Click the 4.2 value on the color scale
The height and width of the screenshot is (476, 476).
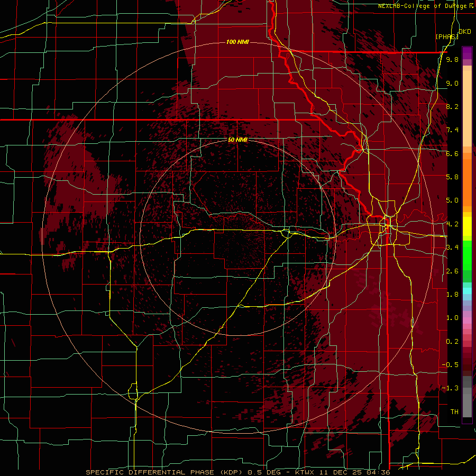coord(452,224)
